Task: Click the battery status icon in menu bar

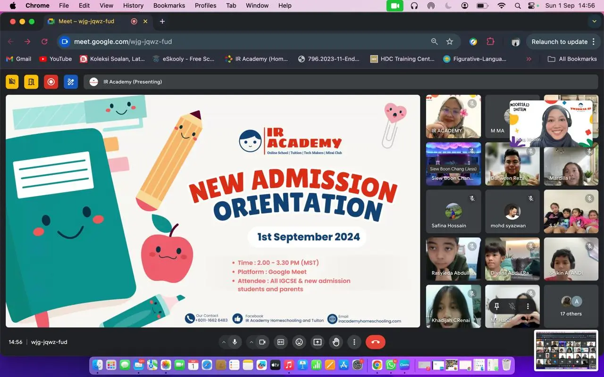Action: point(482,6)
